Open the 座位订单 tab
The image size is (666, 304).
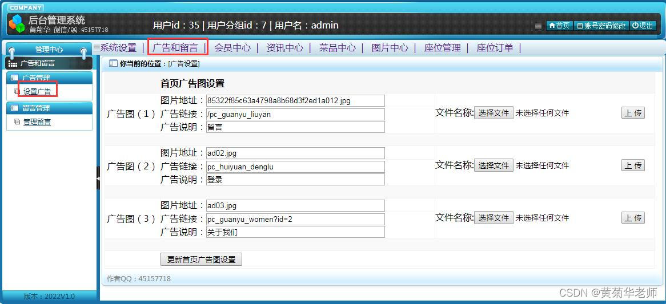click(x=495, y=48)
